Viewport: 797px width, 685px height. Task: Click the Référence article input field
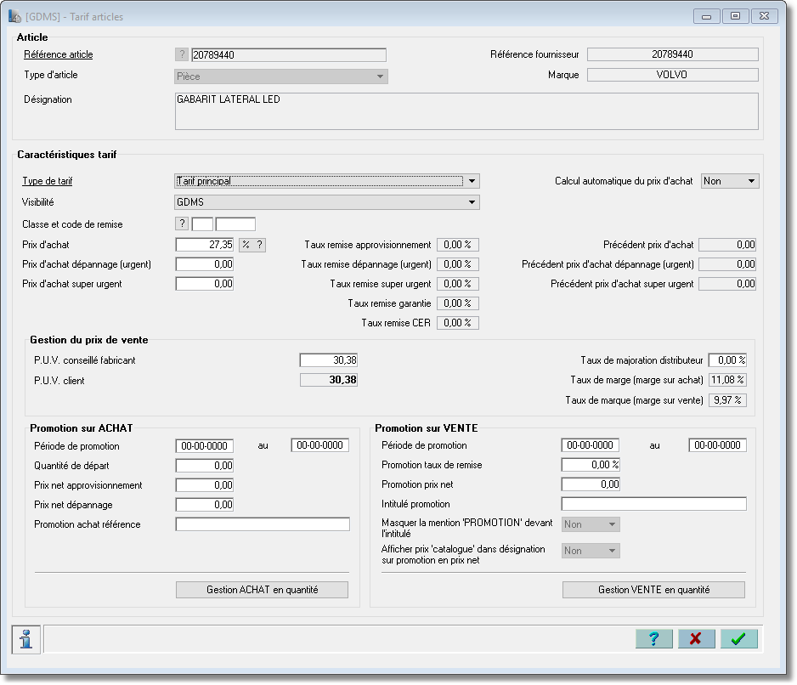[289, 54]
